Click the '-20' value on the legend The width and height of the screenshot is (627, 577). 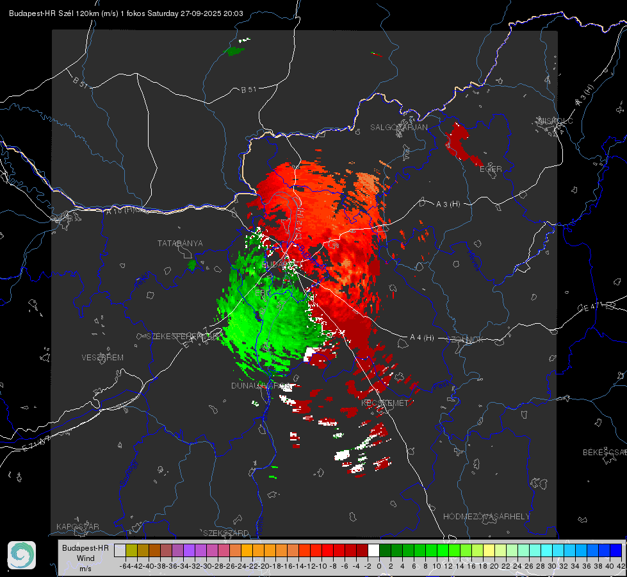tap(264, 566)
